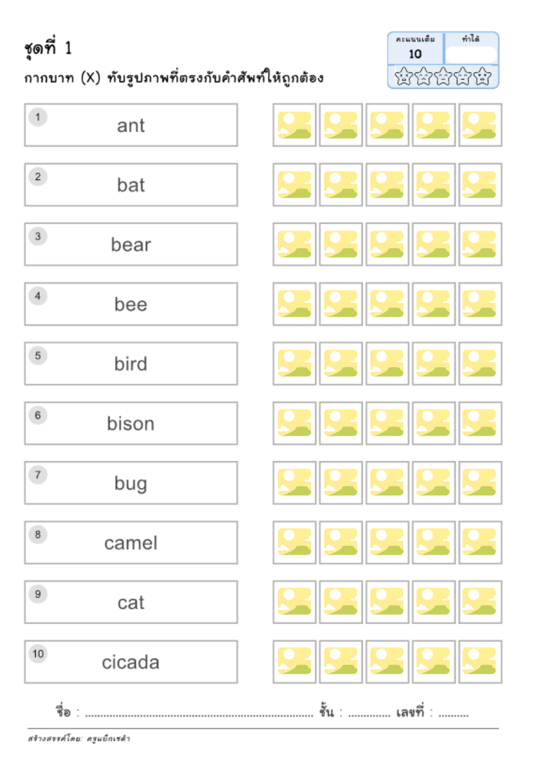Click the empty score field under ทำได้
This screenshot has height=766, width=541.
(x=471, y=54)
